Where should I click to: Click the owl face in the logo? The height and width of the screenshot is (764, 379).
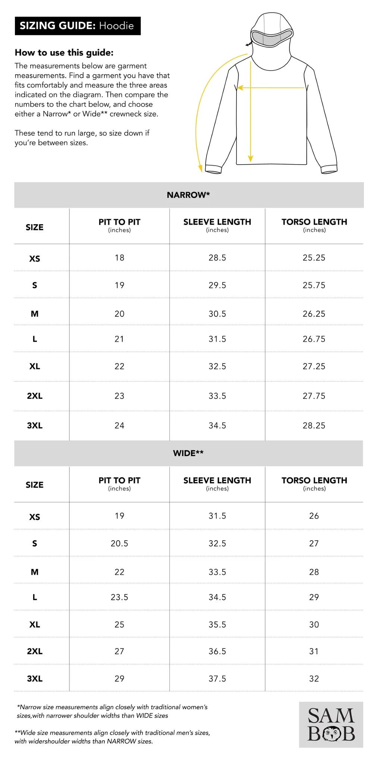[331, 734]
